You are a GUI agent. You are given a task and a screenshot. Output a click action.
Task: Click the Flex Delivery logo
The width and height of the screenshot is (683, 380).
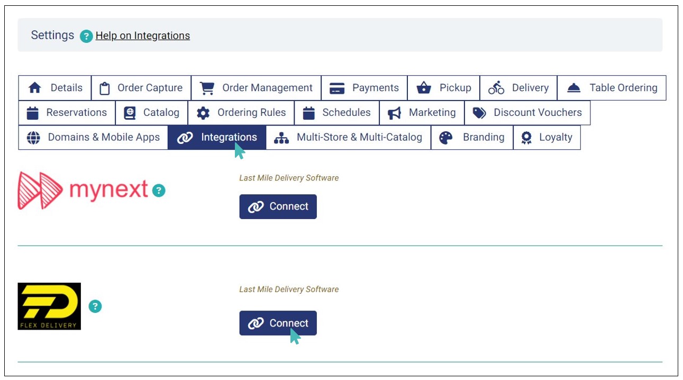tap(49, 306)
